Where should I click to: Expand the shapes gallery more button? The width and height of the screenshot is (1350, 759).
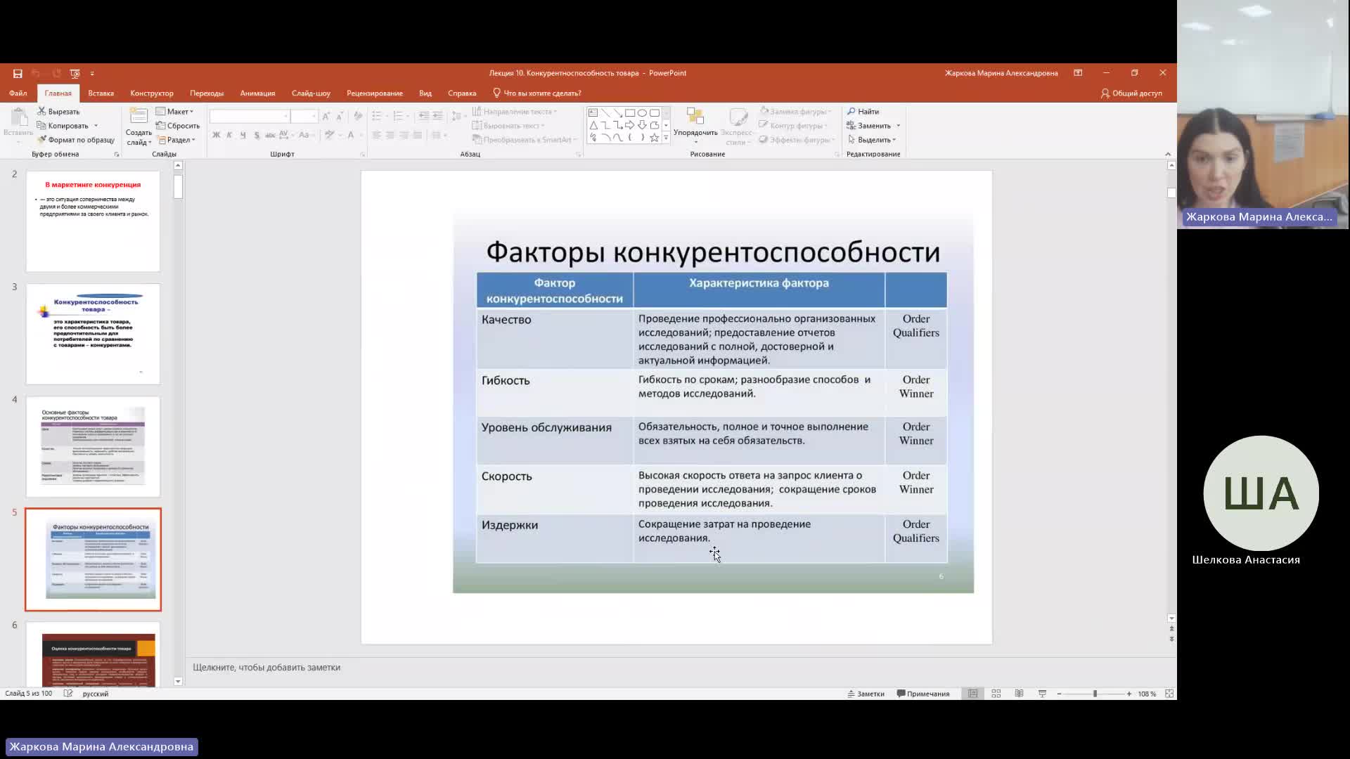pyautogui.click(x=666, y=138)
